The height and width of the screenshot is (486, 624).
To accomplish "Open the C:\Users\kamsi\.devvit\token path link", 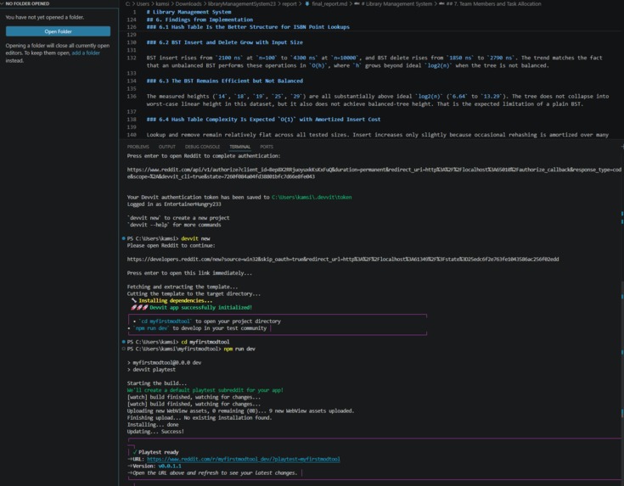I will point(312,198).
